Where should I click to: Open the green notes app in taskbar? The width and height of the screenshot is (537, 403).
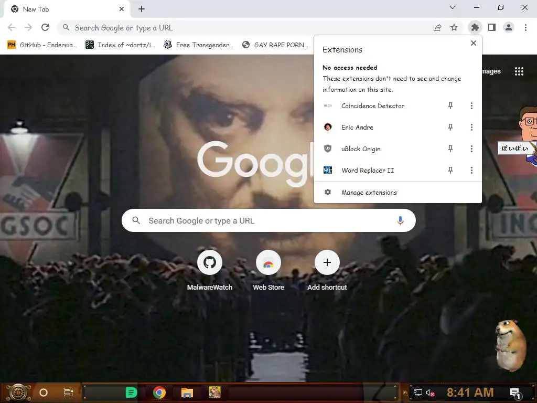[x=131, y=393]
